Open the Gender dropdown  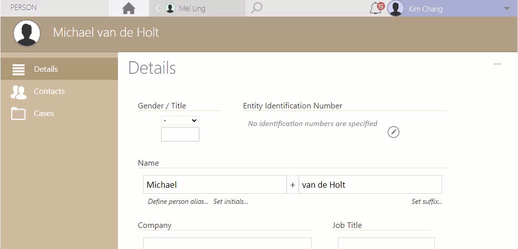click(180, 120)
